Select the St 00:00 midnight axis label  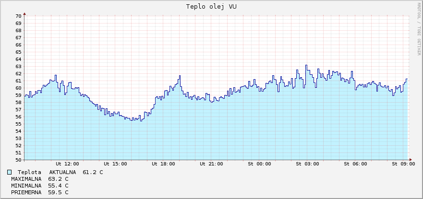pos(259,164)
